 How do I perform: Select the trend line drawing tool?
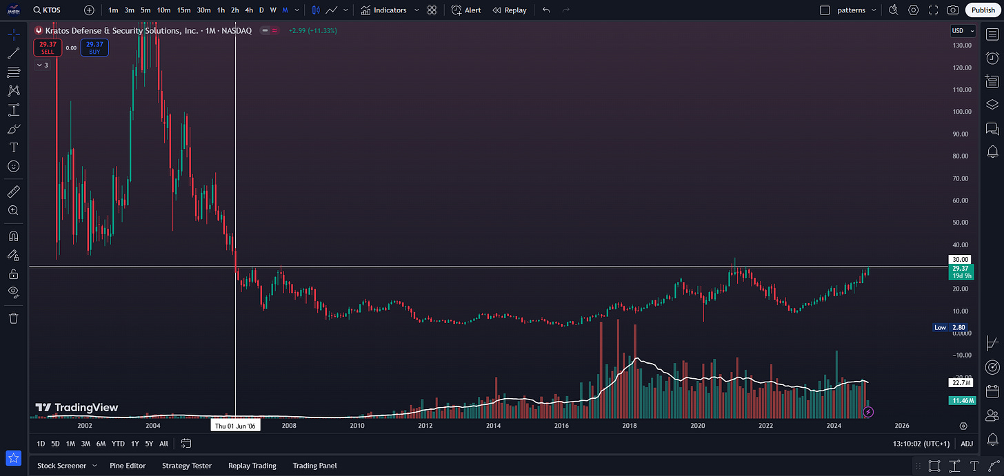point(13,53)
